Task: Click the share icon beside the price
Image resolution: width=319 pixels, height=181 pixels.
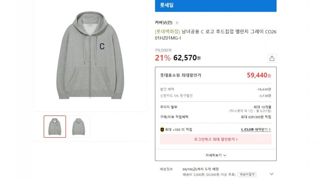Action: click(x=272, y=58)
